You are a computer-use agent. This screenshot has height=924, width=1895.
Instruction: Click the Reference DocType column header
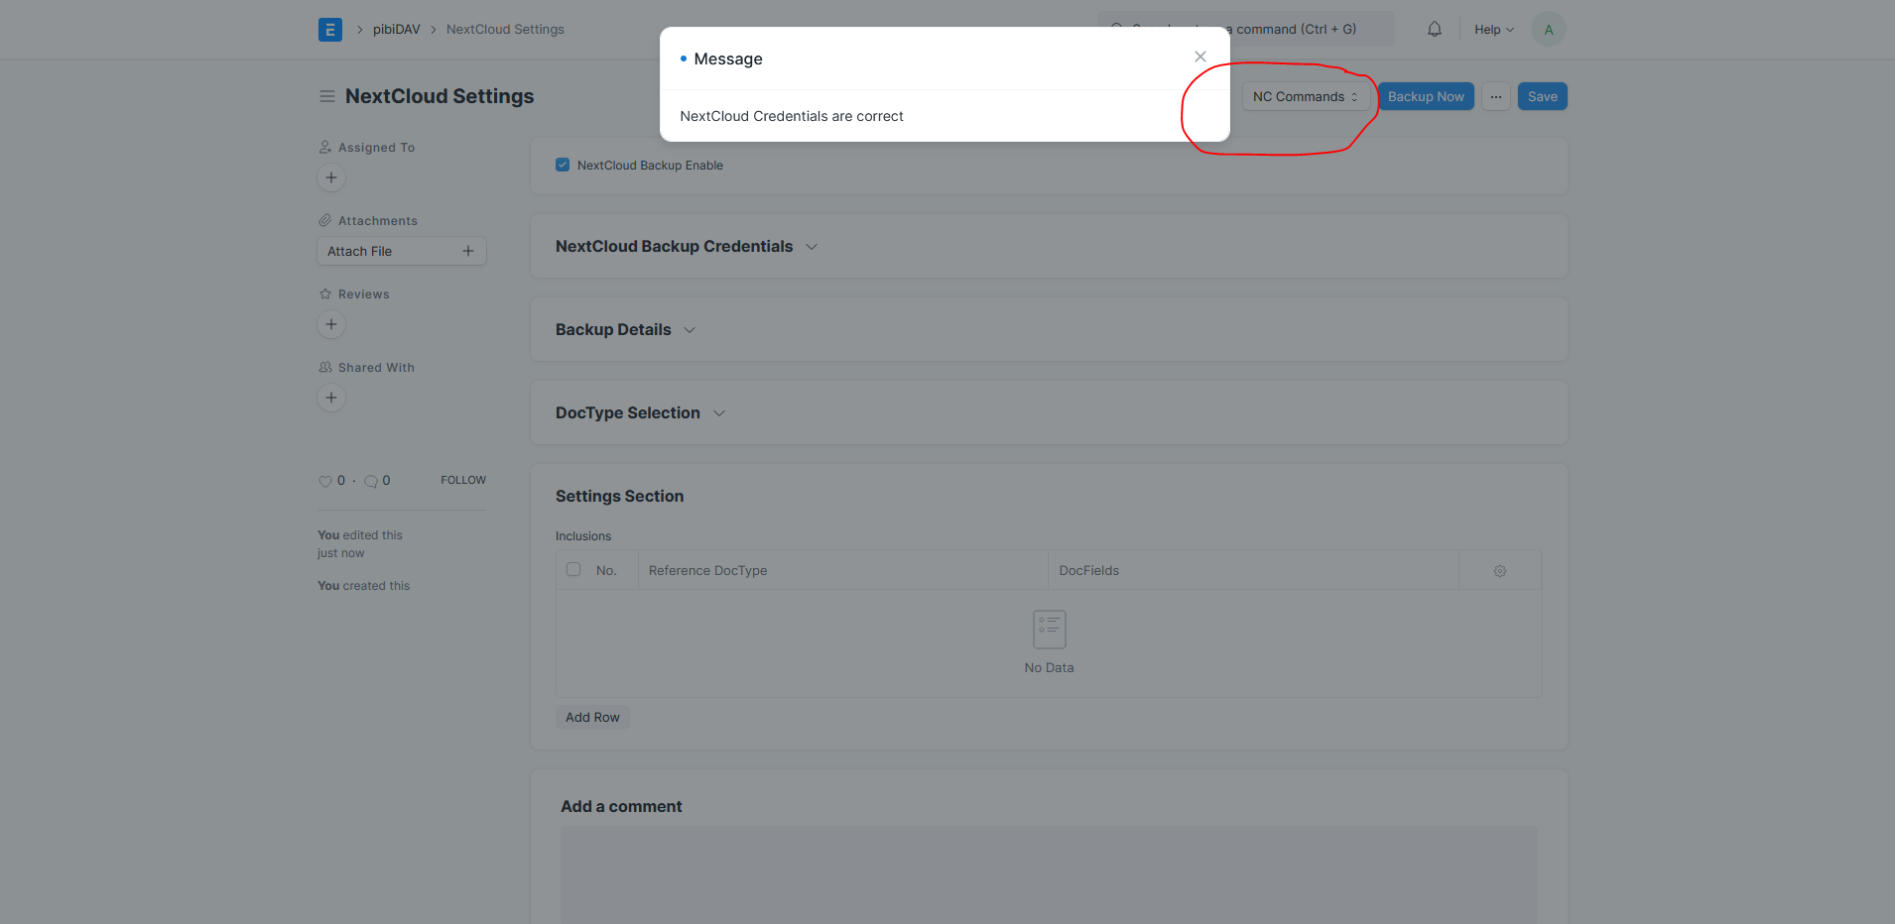point(842,570)
